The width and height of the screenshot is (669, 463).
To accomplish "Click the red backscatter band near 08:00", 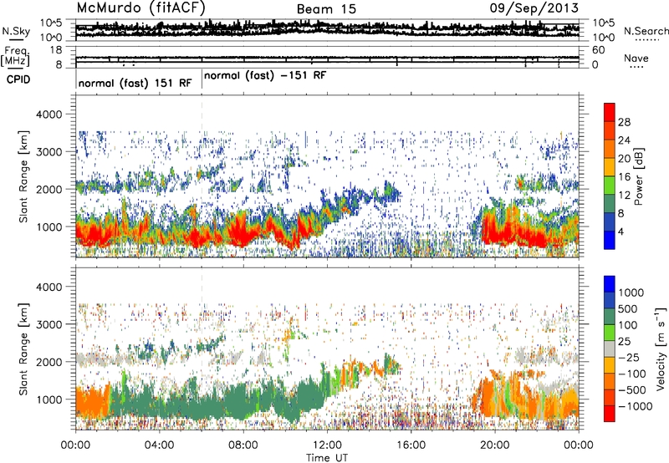I will (x=241, y=231).
